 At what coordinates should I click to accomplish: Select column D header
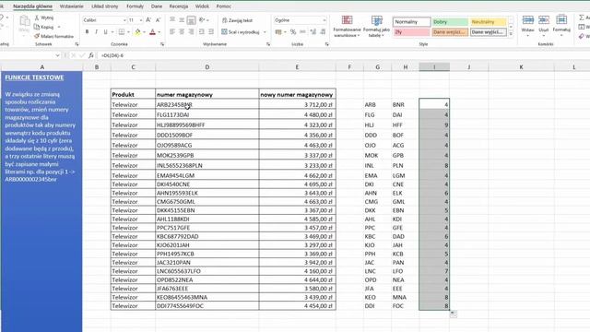coord(206,67)
